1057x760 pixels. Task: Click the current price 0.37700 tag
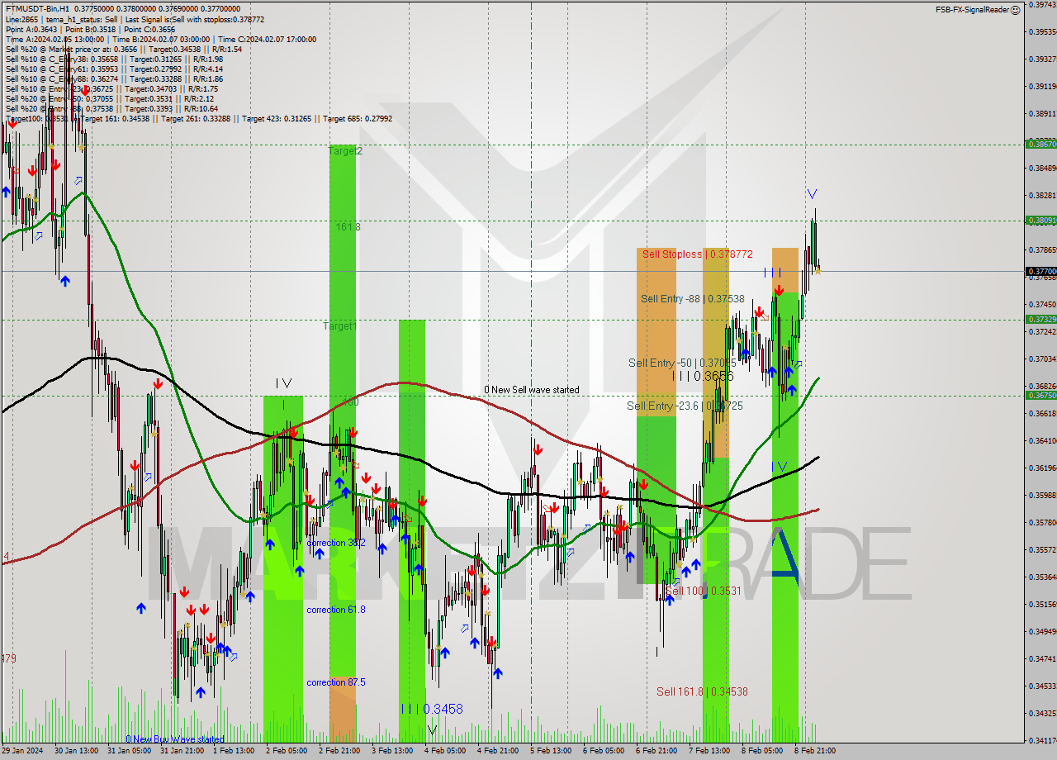tap(1040, 271)
